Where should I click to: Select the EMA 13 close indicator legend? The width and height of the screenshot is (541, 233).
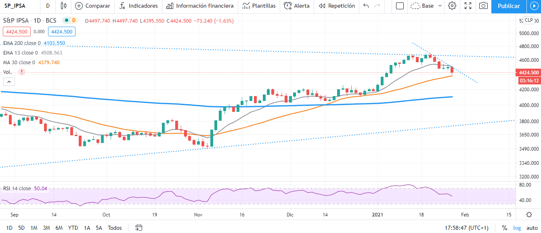tap(21, 53)
